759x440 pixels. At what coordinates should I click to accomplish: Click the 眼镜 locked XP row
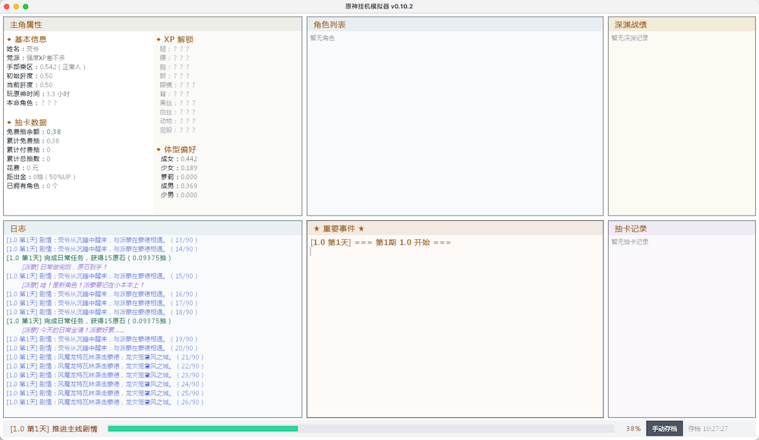coord(178,85)
